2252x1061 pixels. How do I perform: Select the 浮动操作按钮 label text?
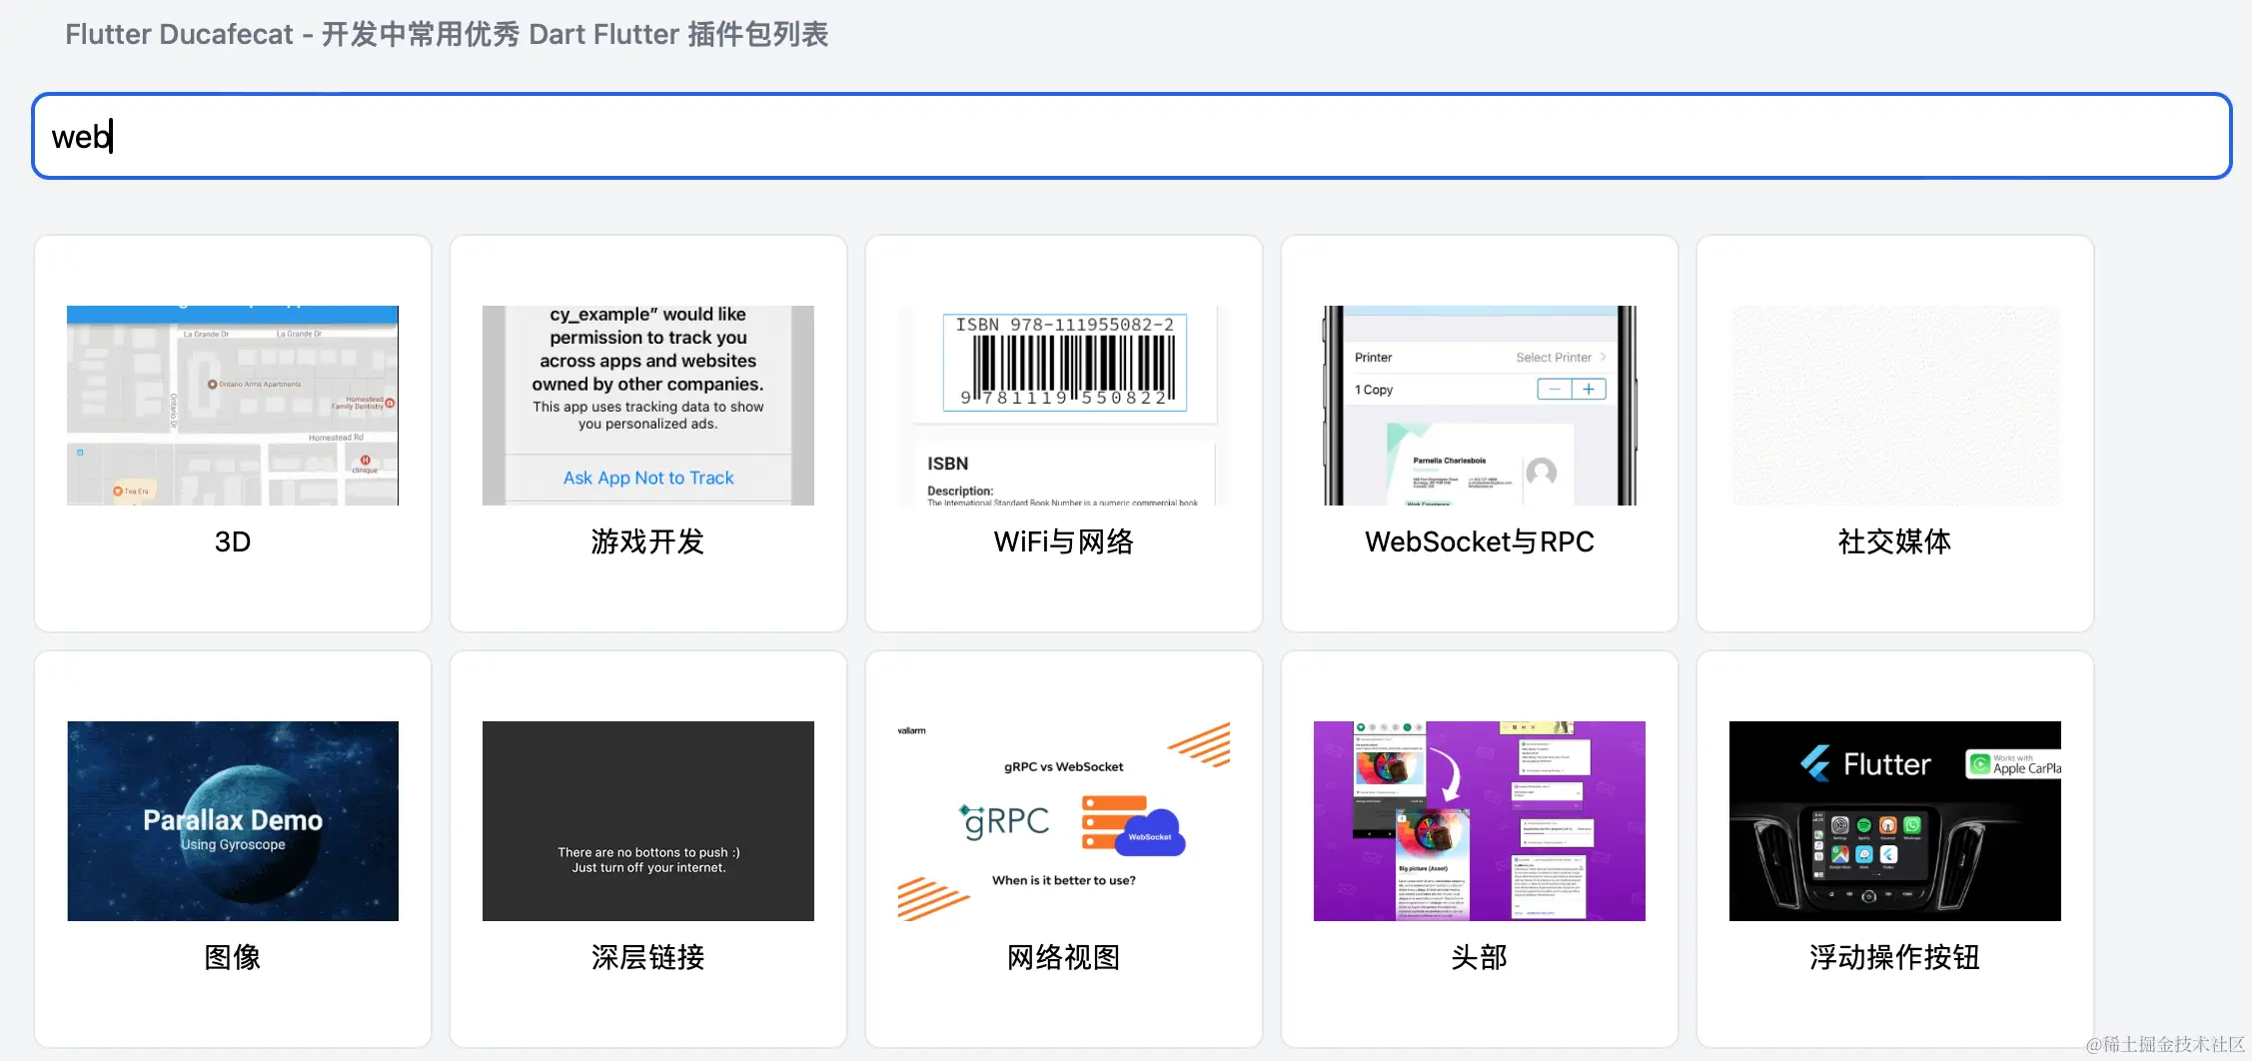click(1893, 957)
